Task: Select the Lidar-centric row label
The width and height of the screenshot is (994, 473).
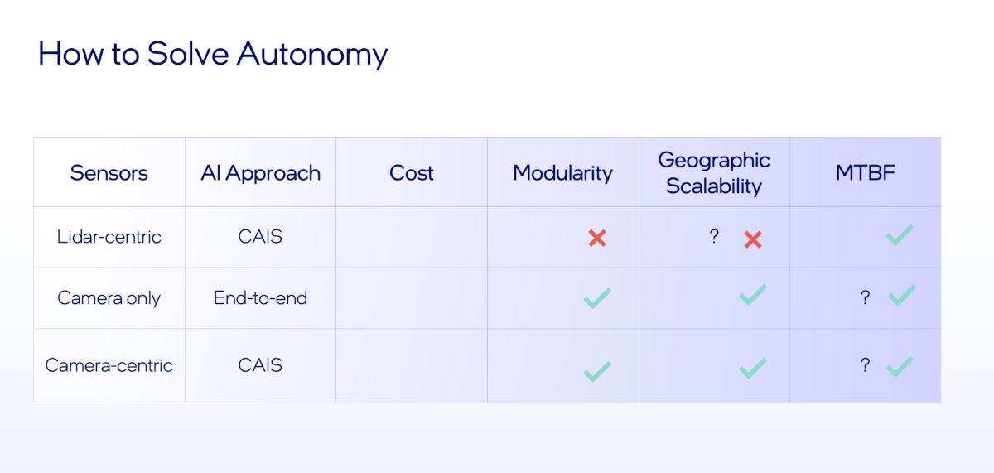Action: tap(109, 237)
